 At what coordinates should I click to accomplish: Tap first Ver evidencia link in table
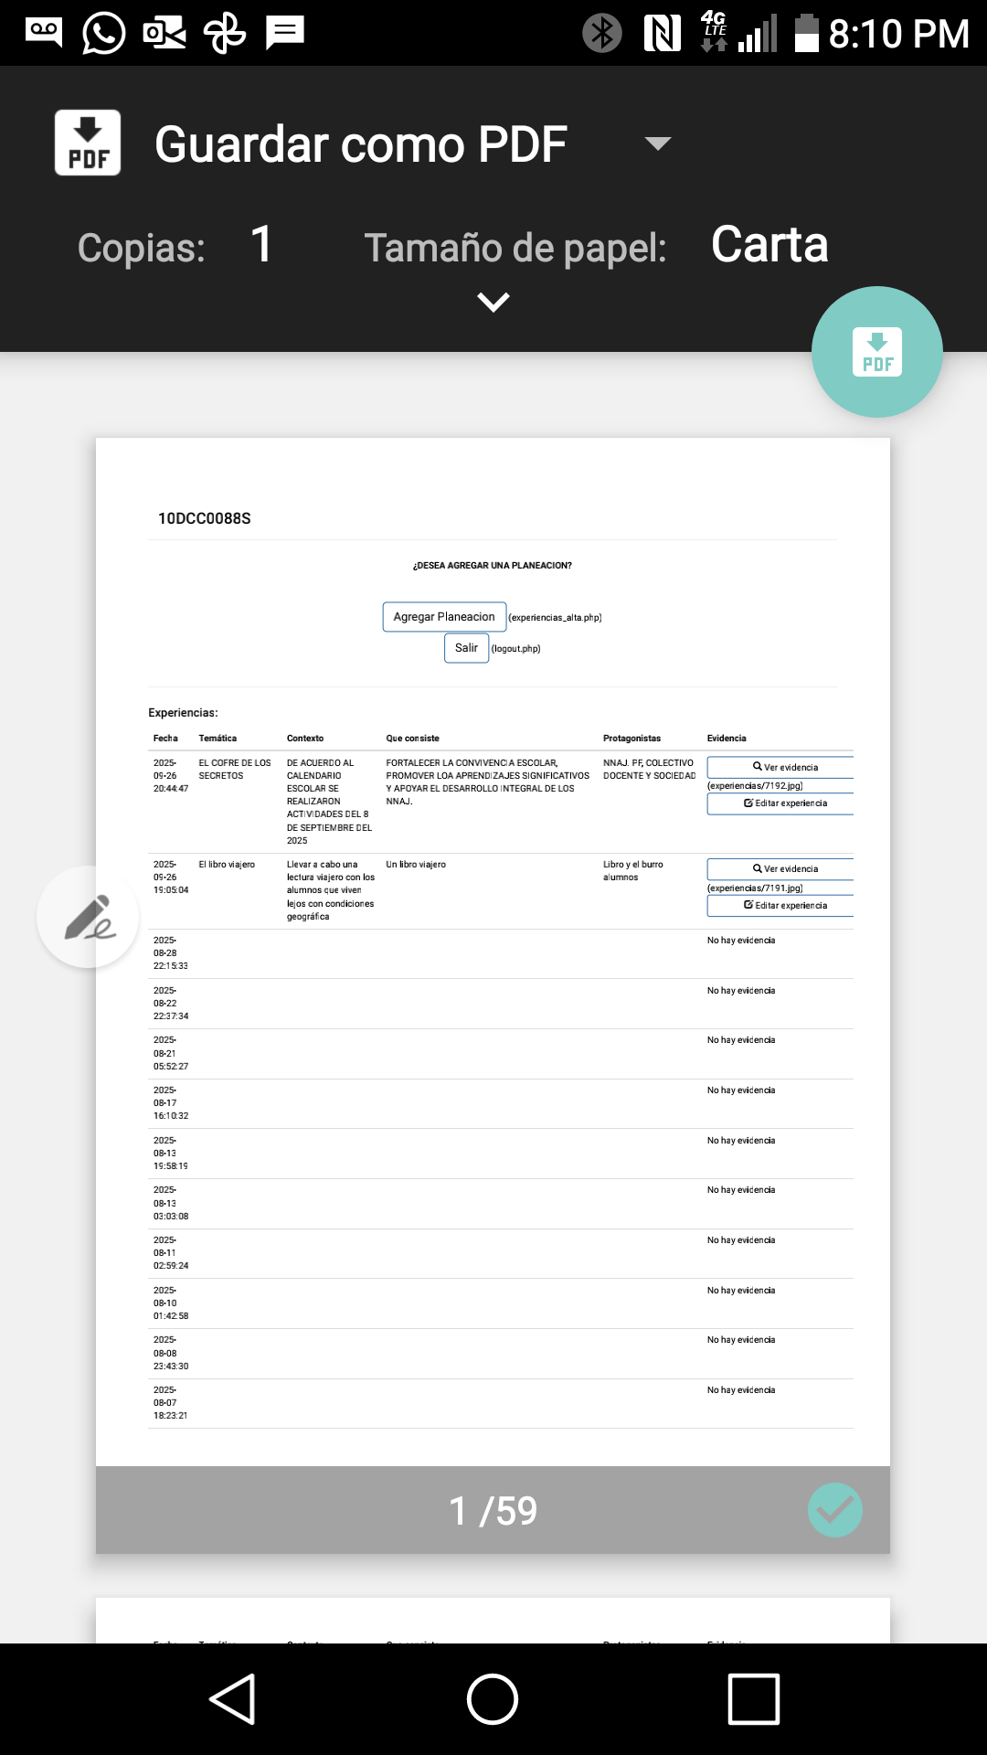(784, 767)
